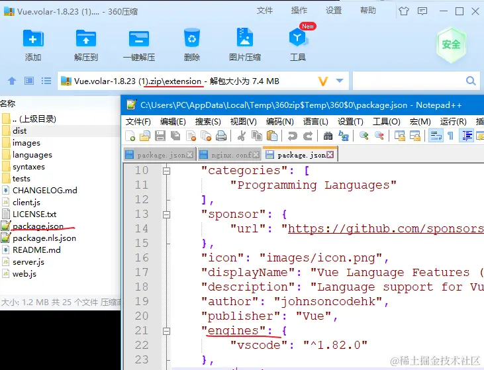The width and height of the screenshot is (484, 370).
Task: Open the 编辑(E) menu in Notepad++
Action: pyautogui.click(x=173, y=122)
